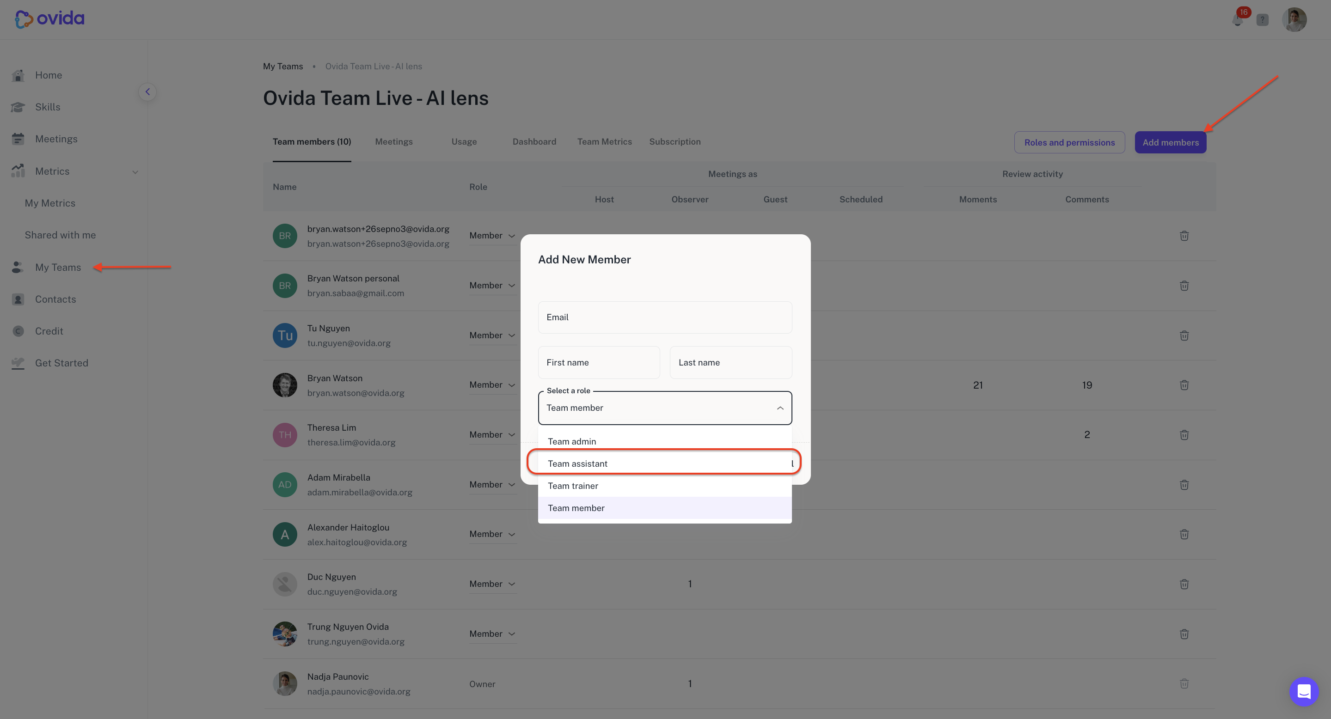Change role dropdown for Theresa Lim
The width and height of the screenshot is (1331, 719).
click(492, 435)
